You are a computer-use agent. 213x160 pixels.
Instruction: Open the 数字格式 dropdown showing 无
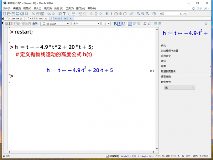pos(180,88)
